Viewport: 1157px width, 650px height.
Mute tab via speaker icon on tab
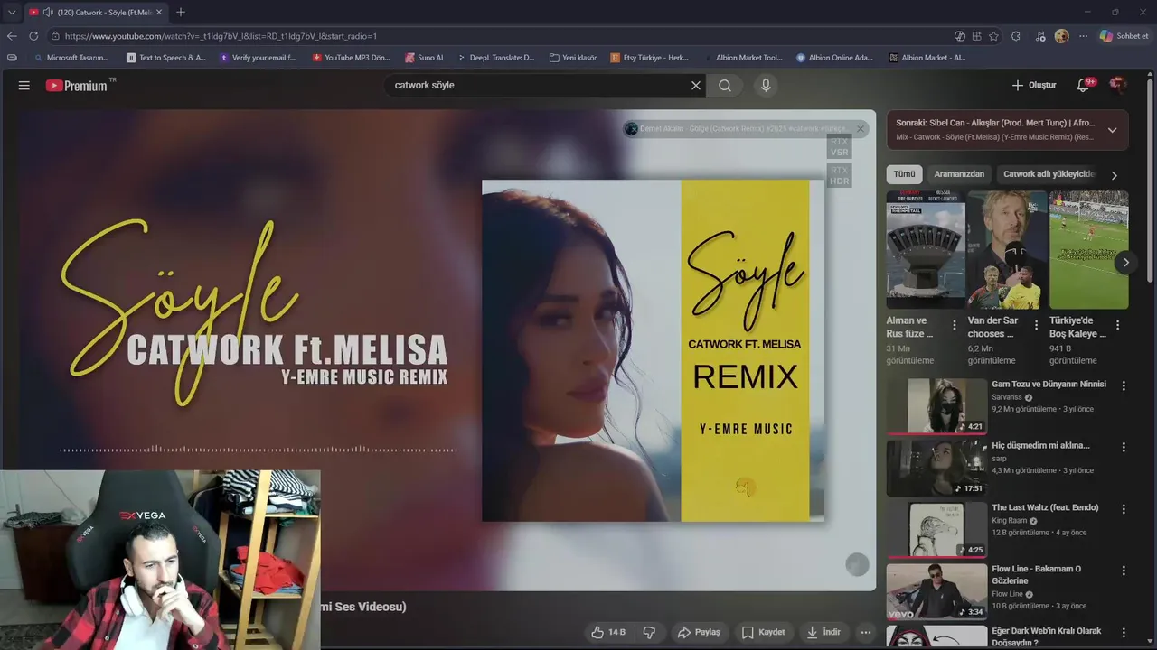48,12
